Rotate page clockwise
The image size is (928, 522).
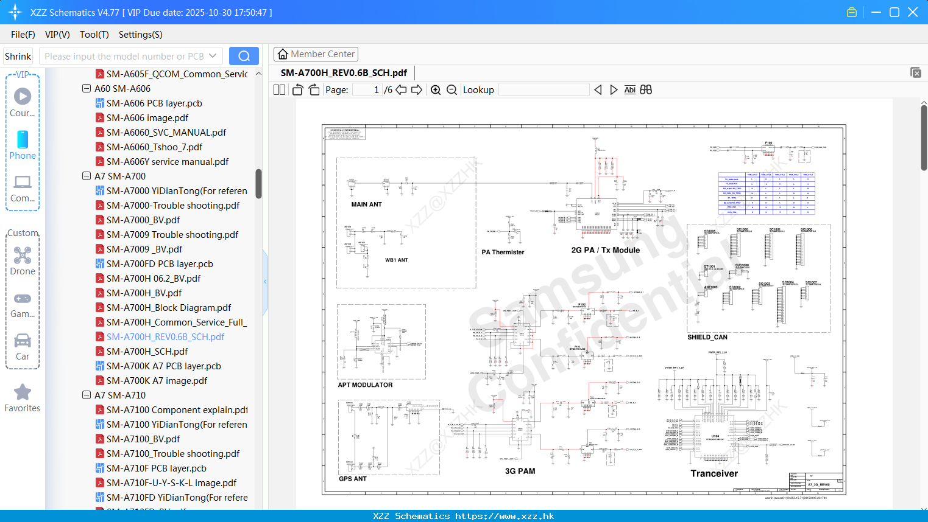click(314, 90)
